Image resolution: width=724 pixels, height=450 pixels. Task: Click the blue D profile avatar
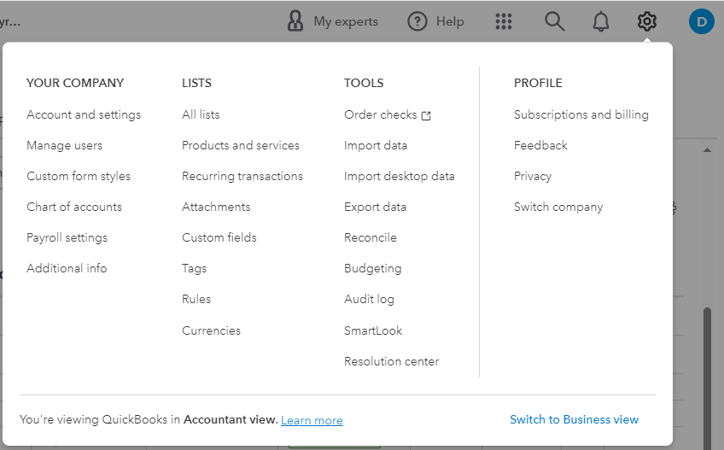(701, 21)
